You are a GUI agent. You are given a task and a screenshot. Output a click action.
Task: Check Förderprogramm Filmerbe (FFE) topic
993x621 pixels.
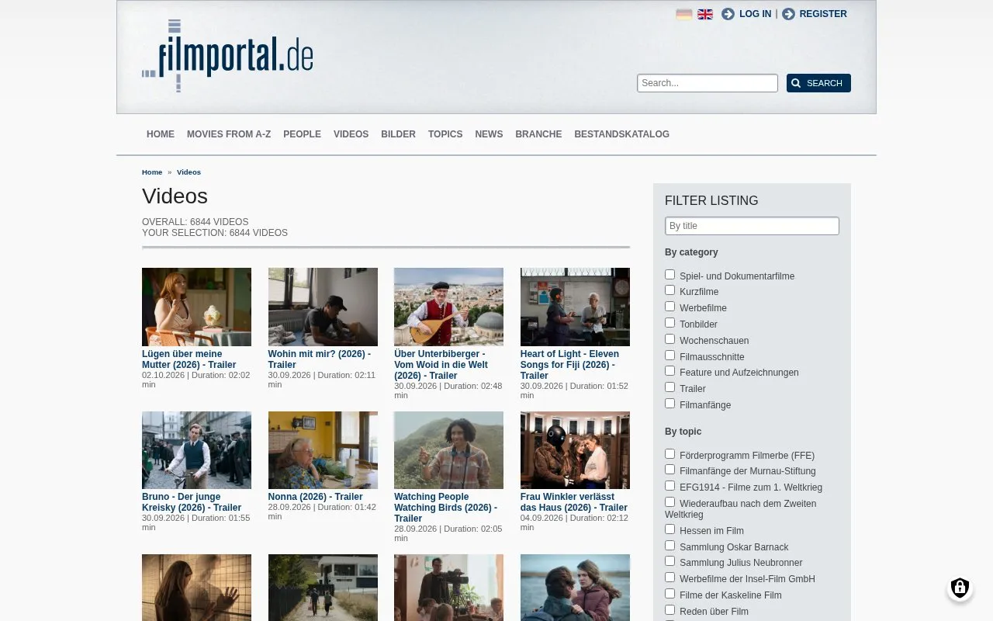(x=669, y=454)
